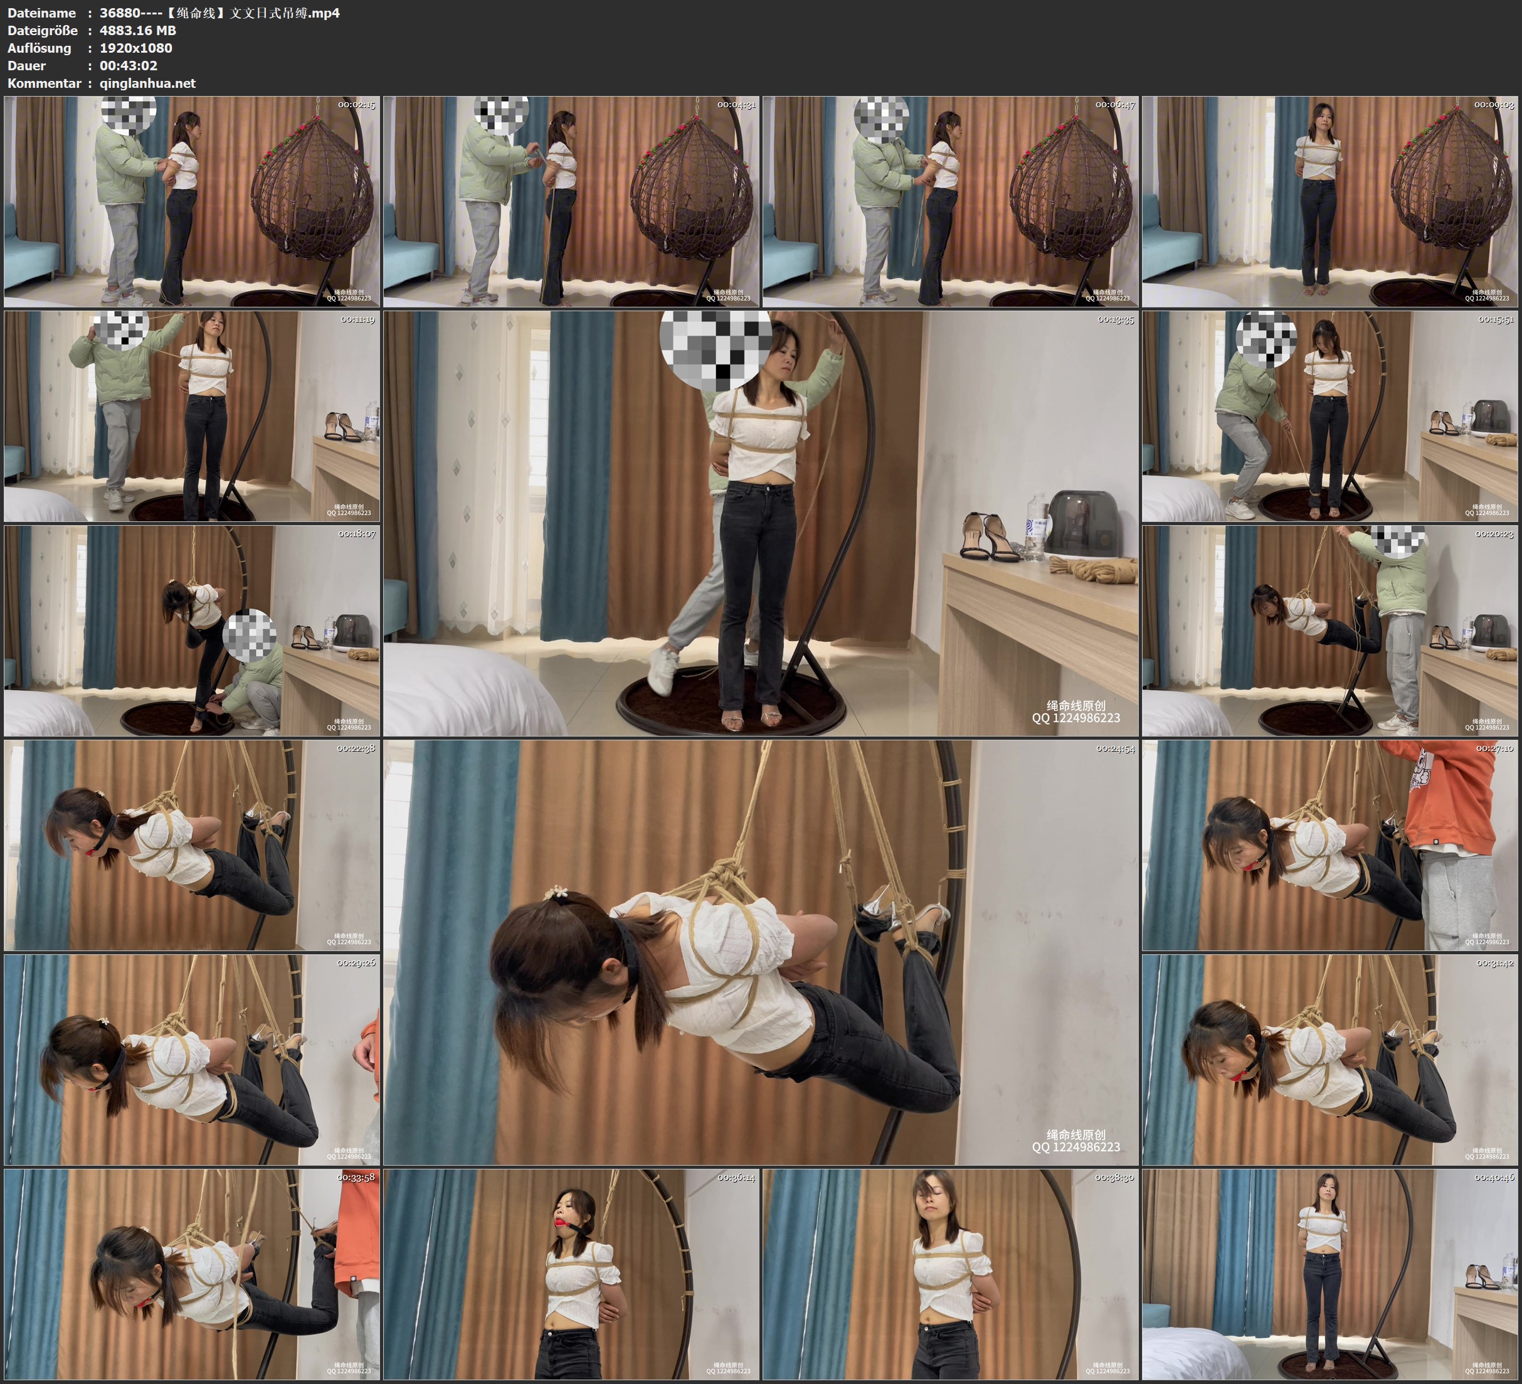Click the thumbnail marked 00:29:26
This screenshot has width=1522, height=1384.
click(192, 1060)
